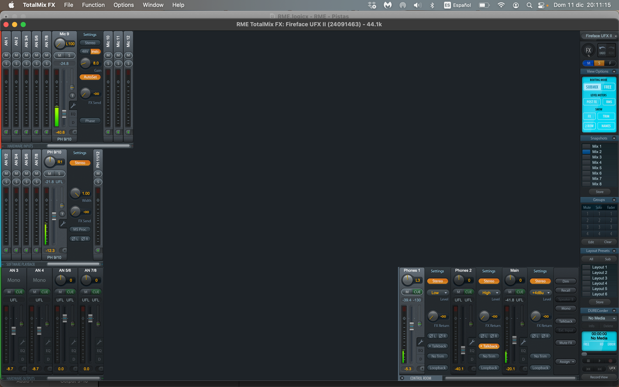Expand Mic 12 channel green arrow
Screen dimensions: 619x387
click(128, 132)
